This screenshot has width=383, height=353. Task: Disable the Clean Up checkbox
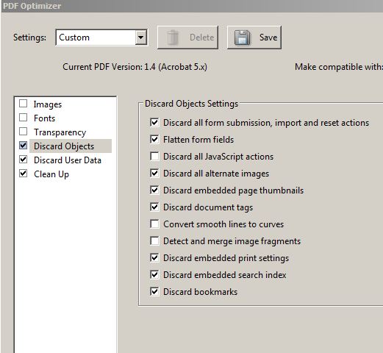click(23, 174)
